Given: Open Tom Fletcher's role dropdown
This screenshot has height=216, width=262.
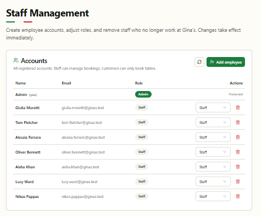Looking at the screenshot, I should pyautogui.click(x=213, y=122).
